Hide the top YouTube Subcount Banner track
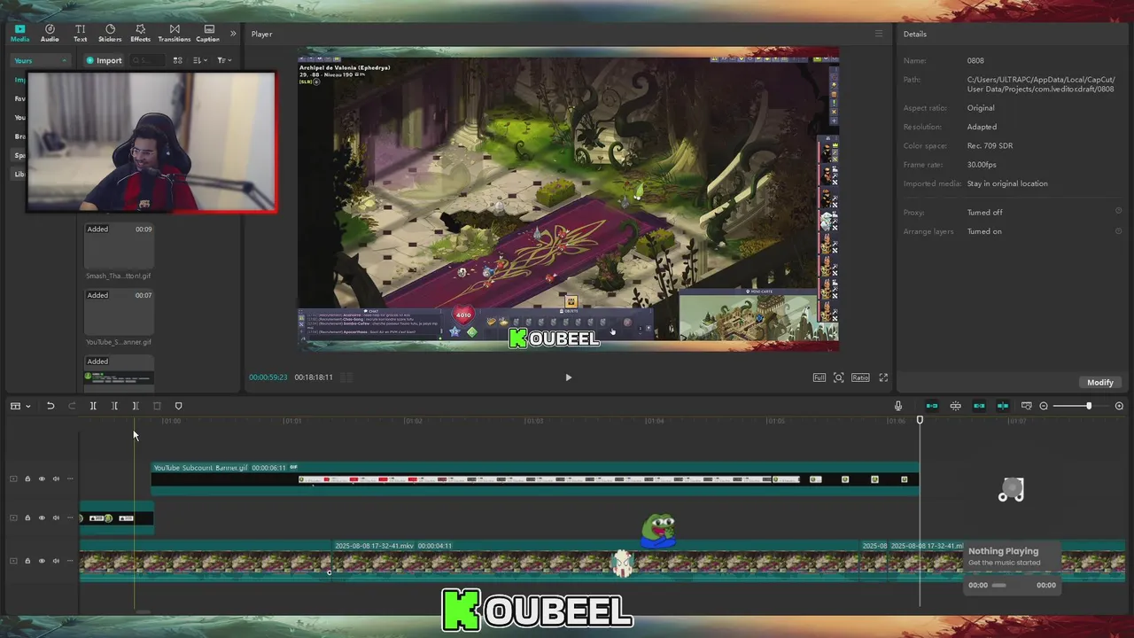Viewport: 1134px width, 638px height. [x=42, y=478]
